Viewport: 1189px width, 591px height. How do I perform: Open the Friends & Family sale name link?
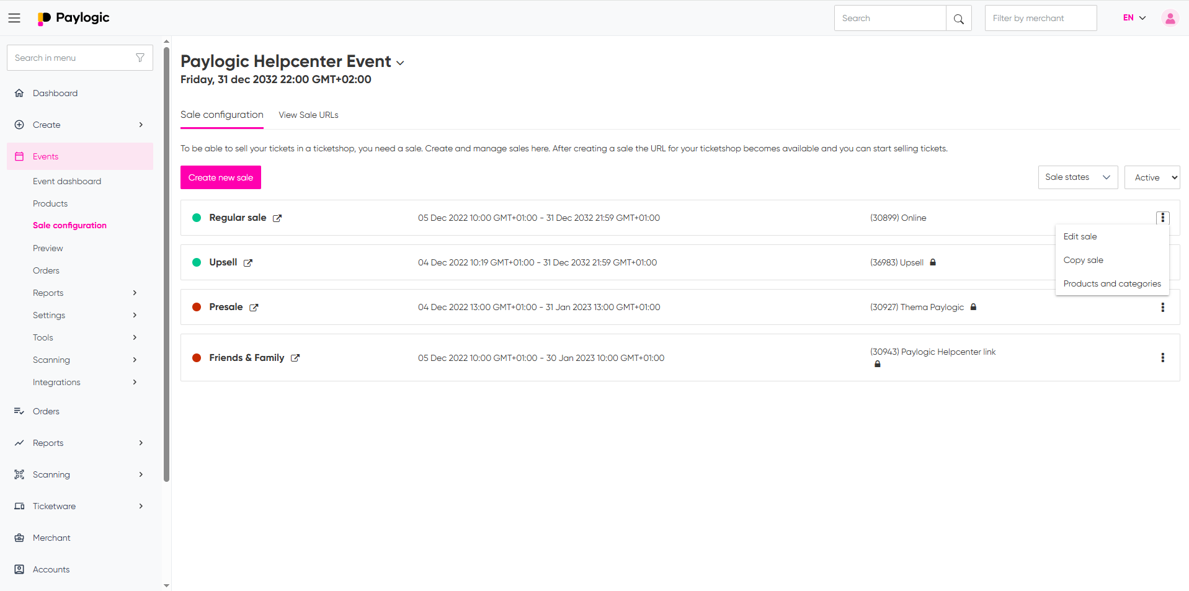point(246,358)
